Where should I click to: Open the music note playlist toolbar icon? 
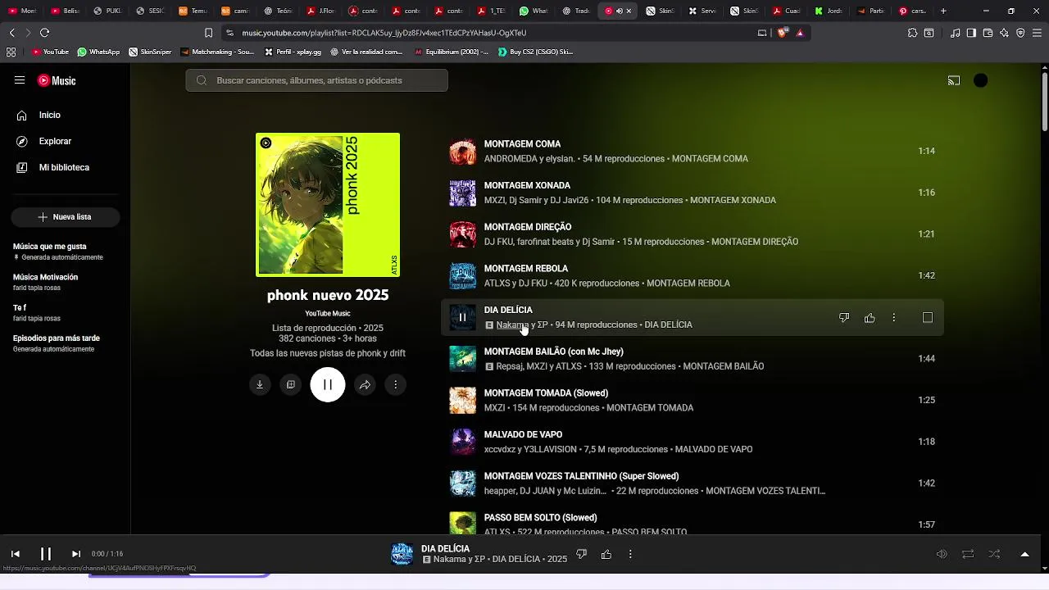click(956, 33)
